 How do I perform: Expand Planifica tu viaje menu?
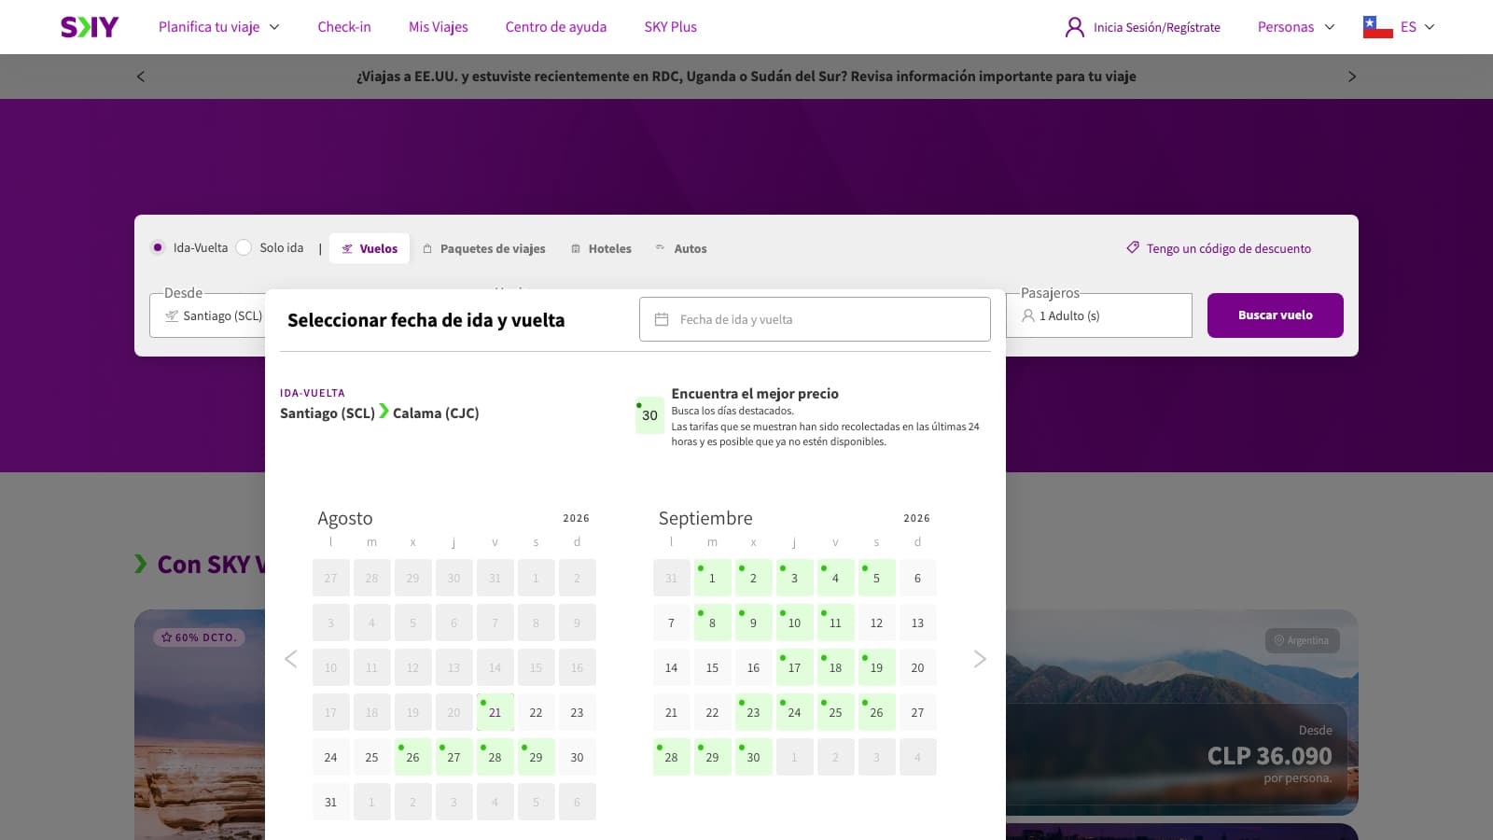click(x=219, y=27)
